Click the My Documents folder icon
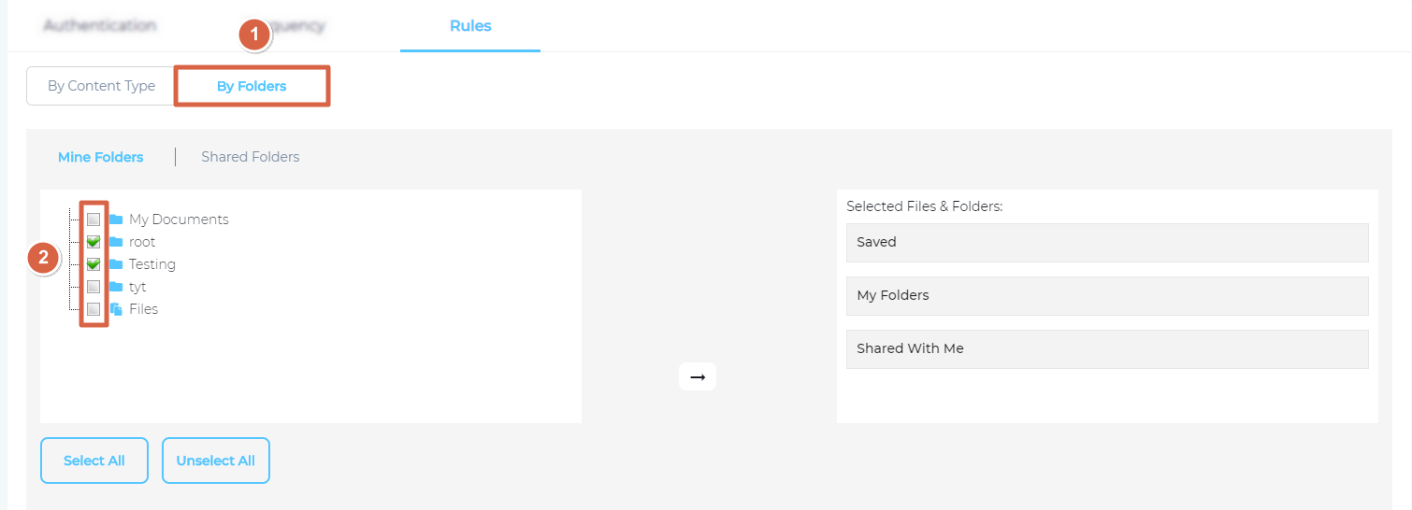1412x510 pixels. (x=116, y=220)
